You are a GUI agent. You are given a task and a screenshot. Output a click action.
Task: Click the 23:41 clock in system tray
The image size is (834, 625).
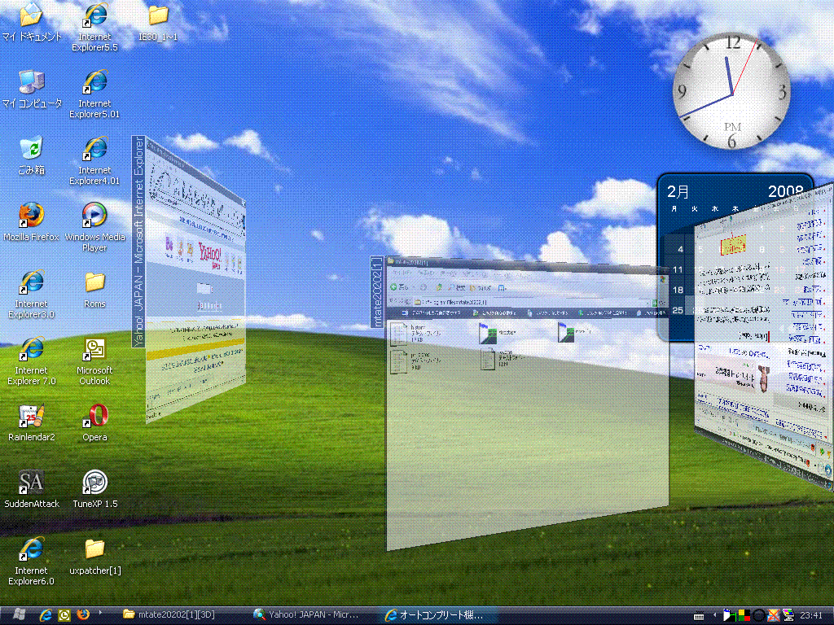click(810, 615)
